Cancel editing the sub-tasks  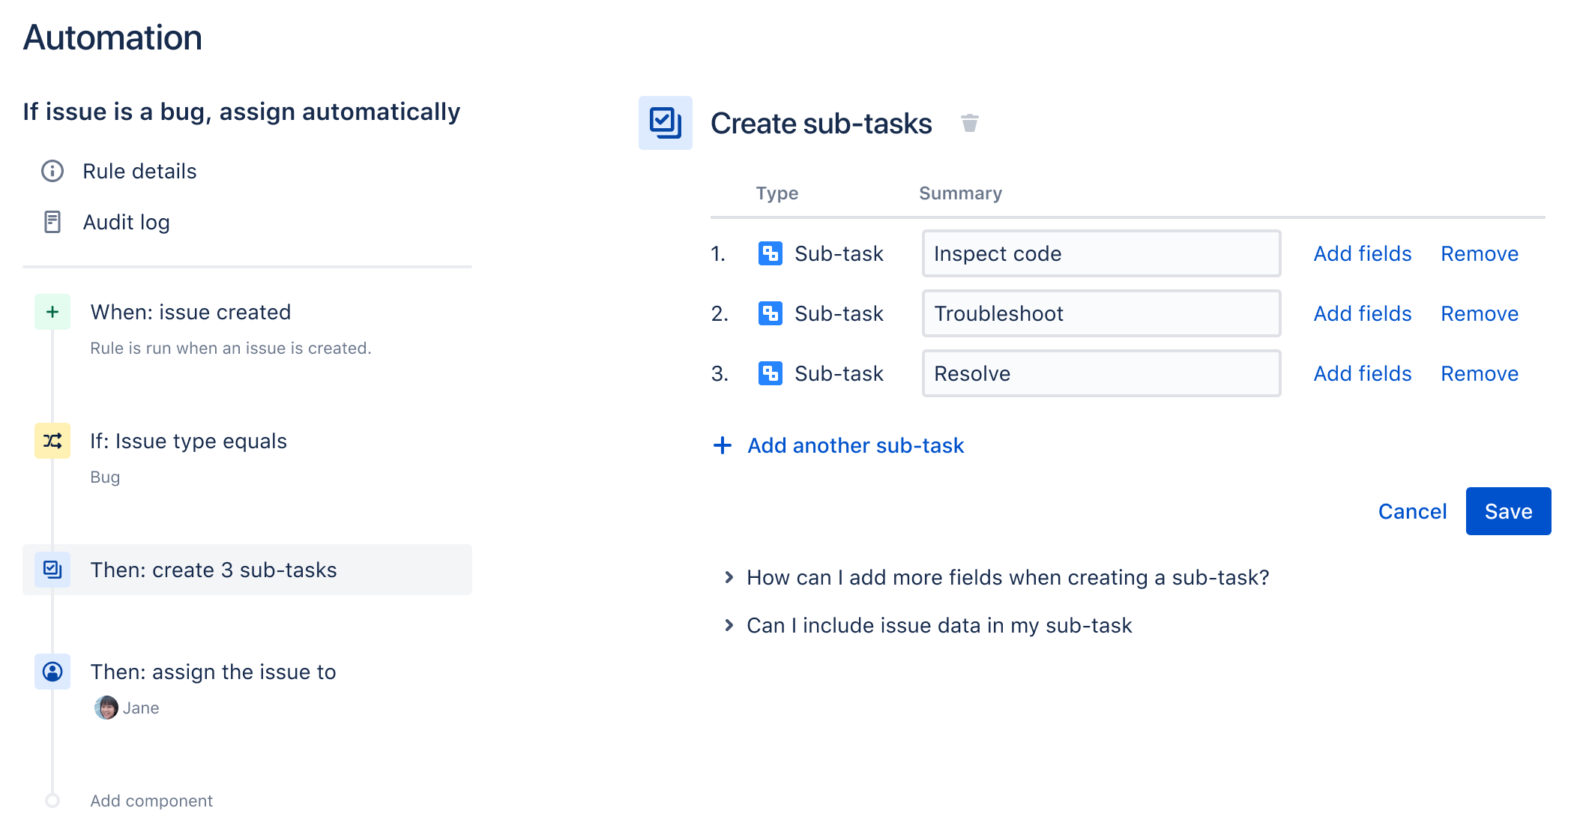click(1411, 510)
